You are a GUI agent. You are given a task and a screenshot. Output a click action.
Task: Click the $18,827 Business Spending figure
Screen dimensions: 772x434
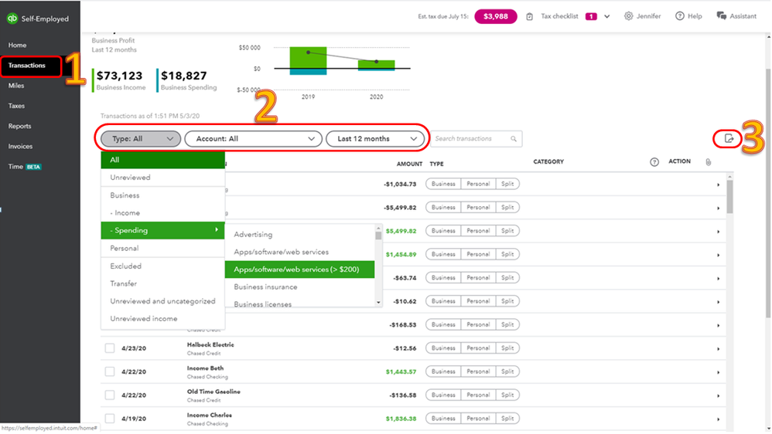(184, 76)
